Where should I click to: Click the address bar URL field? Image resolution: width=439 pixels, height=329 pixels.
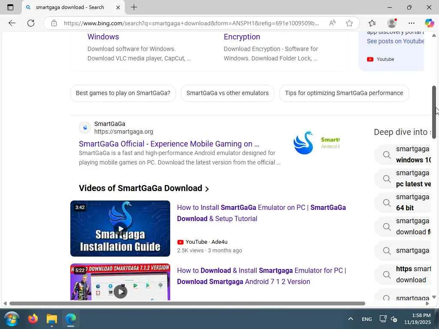tap(191, 23)
